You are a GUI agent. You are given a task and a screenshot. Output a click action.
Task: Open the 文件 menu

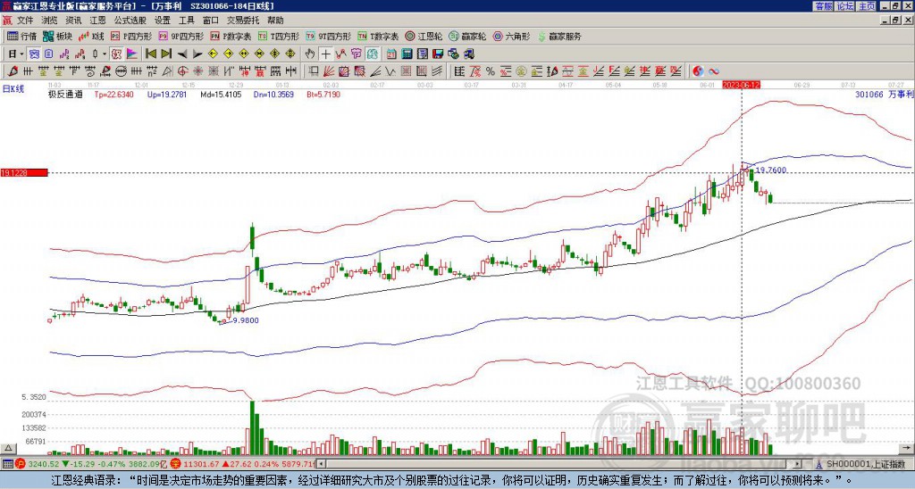(25, 21)
